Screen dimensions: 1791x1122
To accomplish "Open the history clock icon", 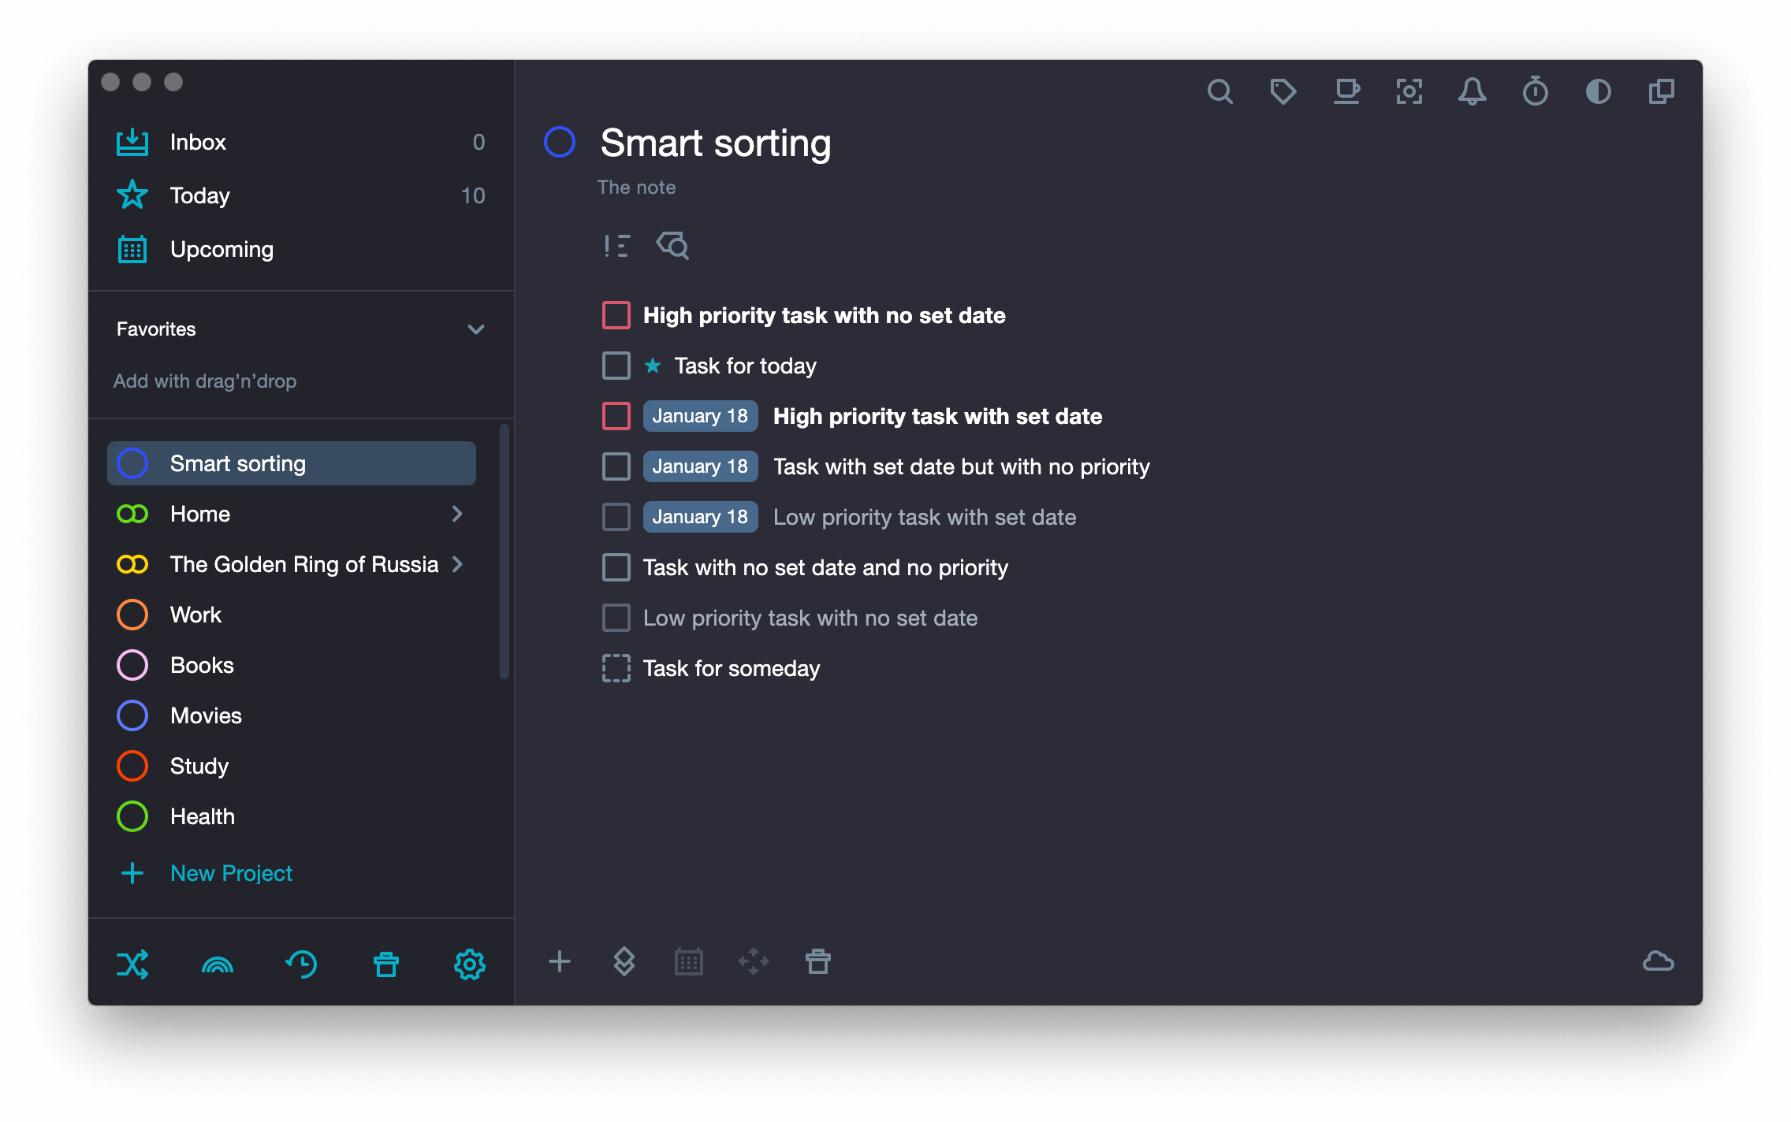I will pyautogui.click(x=301, y=964).
